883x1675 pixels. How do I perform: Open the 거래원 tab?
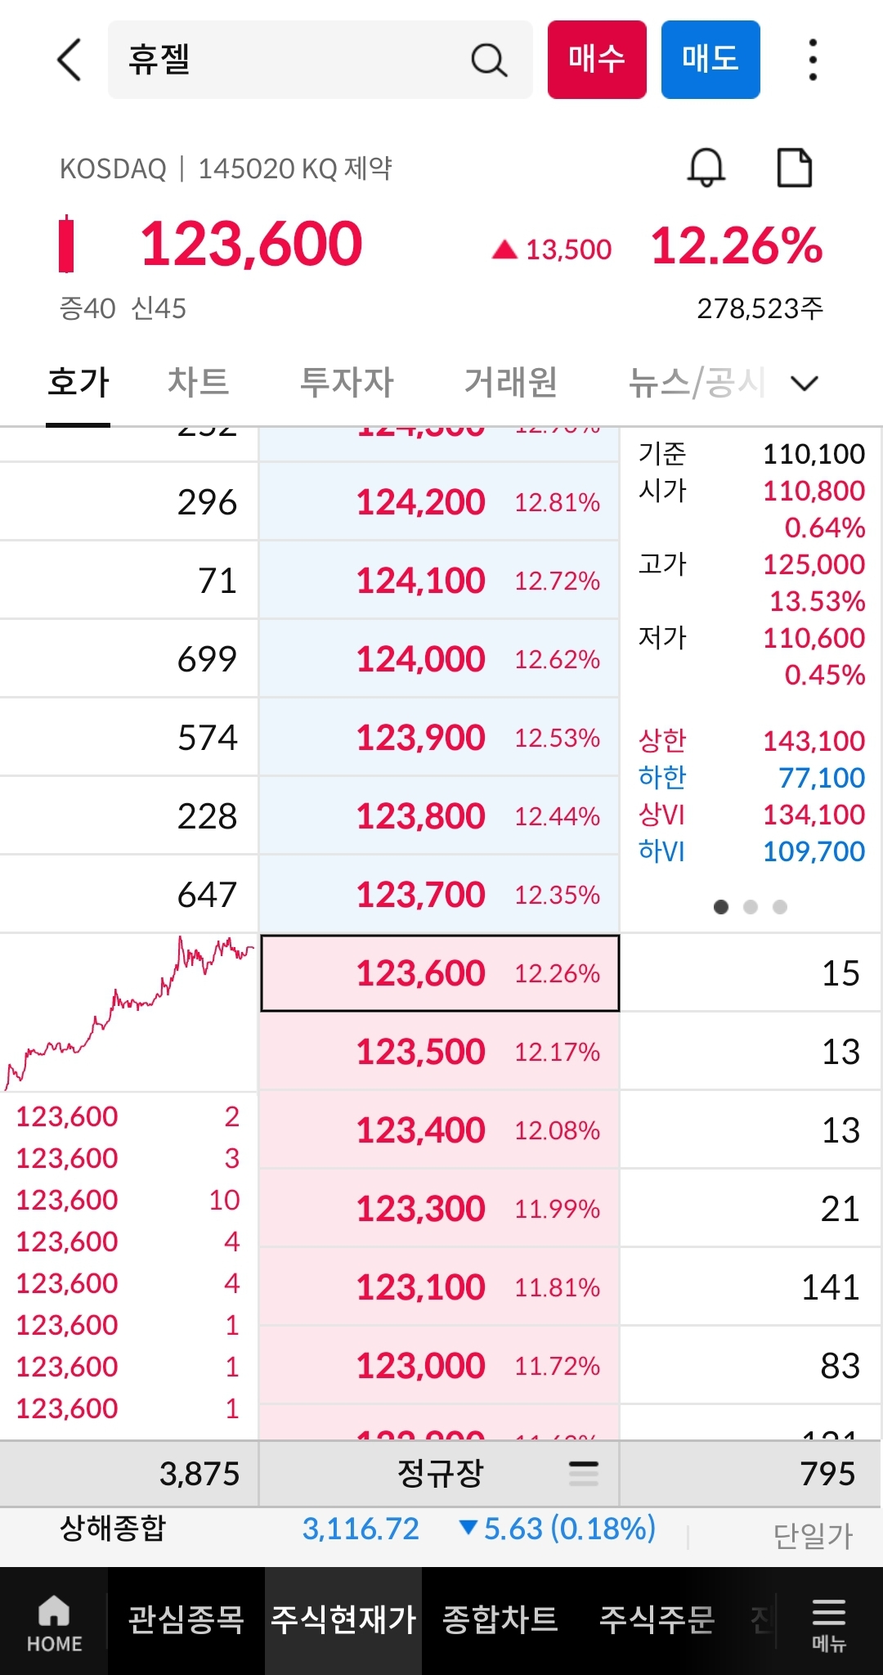510,382
